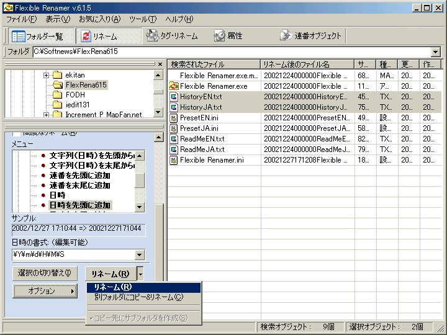Click the HistoryEN.txt file icon
Screen dimensions: 447x335
coord(174,97)
